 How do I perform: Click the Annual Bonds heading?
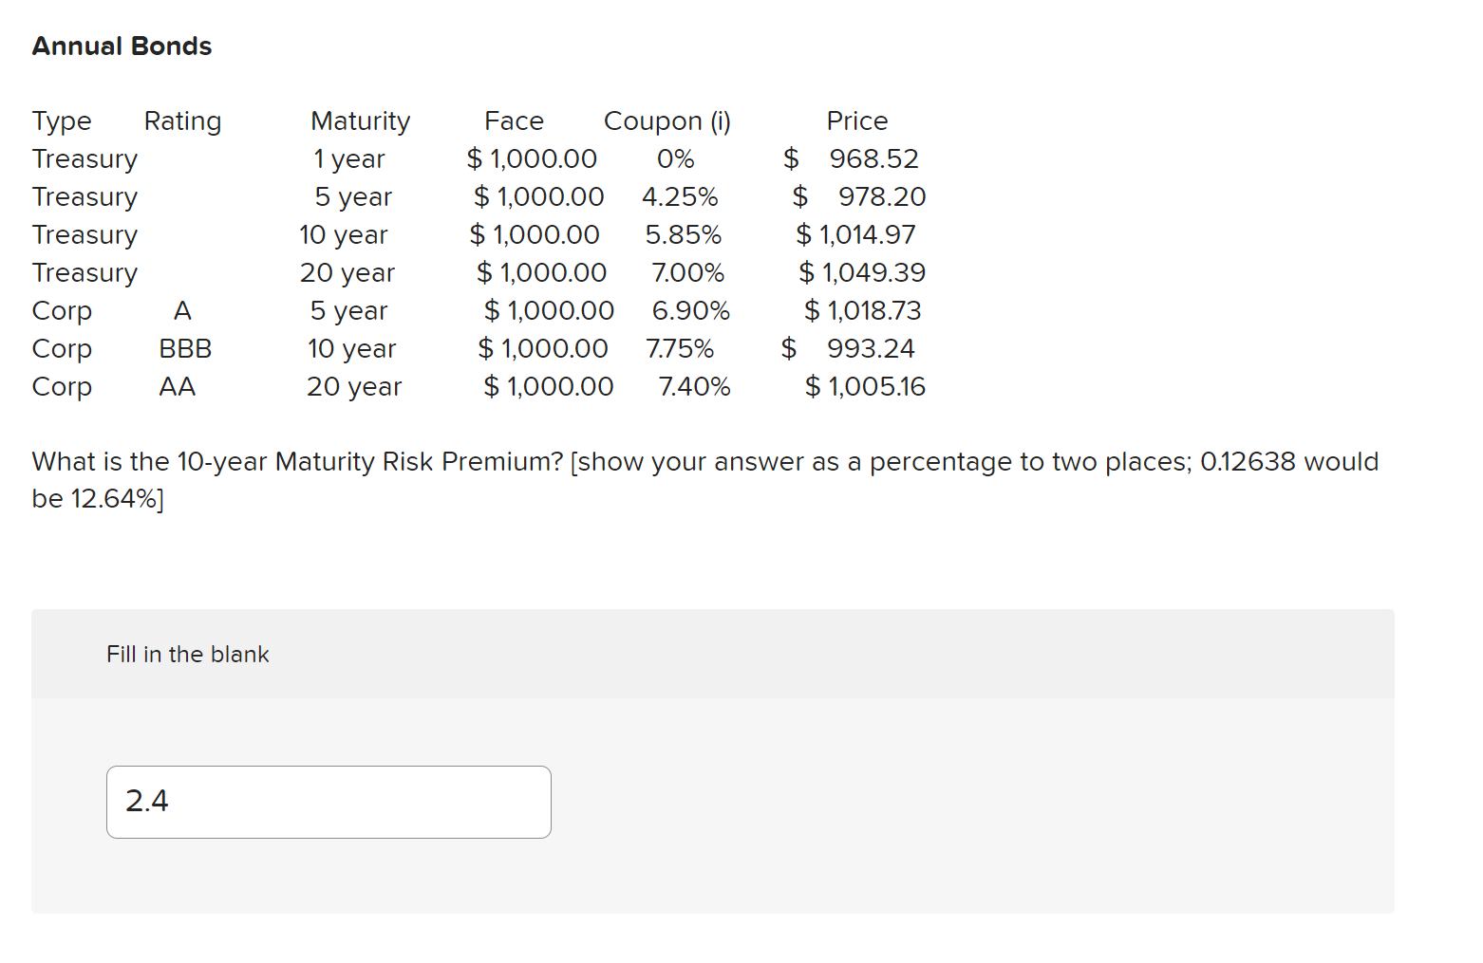[122, 46]
